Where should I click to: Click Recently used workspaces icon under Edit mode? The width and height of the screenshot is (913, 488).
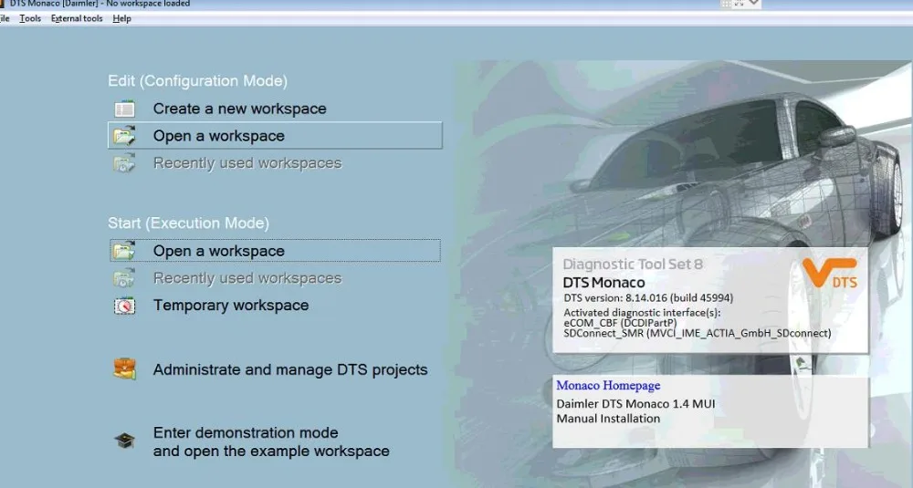click(124, 163)
